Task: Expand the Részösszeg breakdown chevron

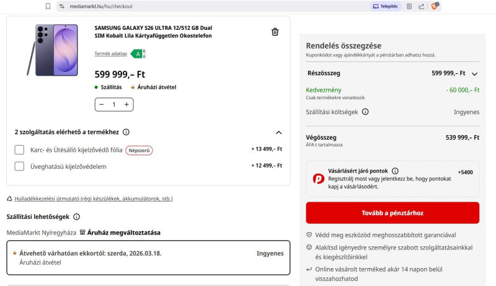Action: click(x=474, y=73)
